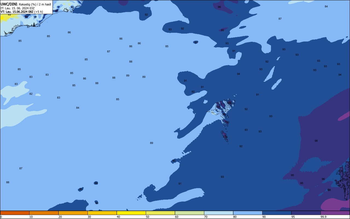The height and width of the screenshot is (219, 350).
Task: Click the dark orange 0–10 legend swatch
Action: coord(15,213)
